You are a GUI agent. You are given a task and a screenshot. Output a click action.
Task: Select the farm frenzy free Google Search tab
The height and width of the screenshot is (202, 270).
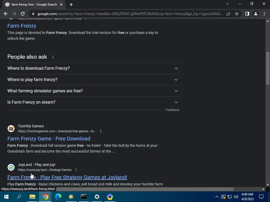[34, 5]
